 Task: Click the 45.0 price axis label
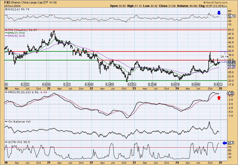tap(231, 38)
